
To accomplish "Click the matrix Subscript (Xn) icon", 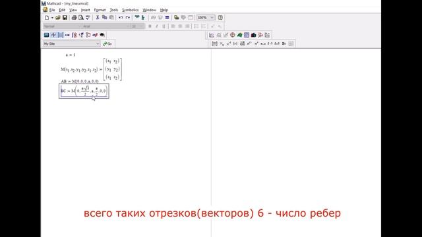I will [x=222, y=43].
